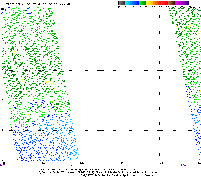Image resolution: width=201 pixels, height=177 pixels.
Task: Click the note line 'Times are GMT'
Action: tap(52, 170)
